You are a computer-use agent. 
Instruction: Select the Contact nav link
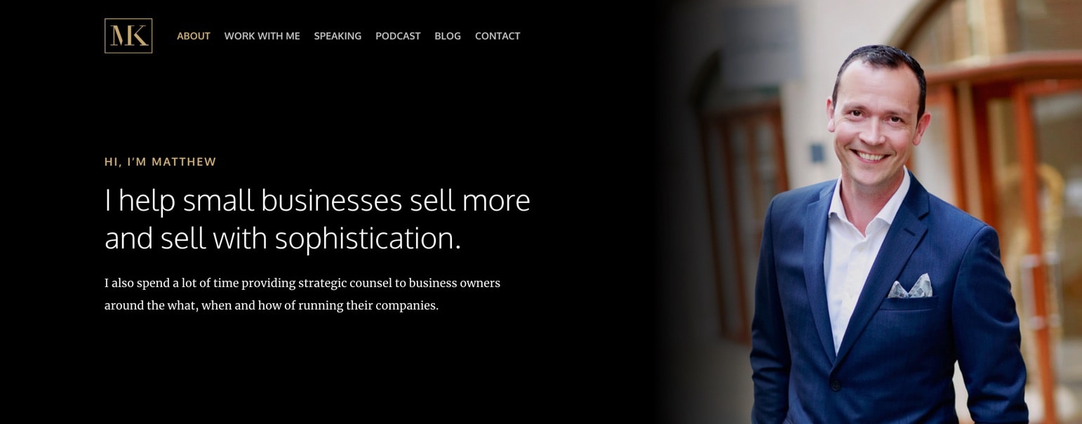point(497,36)
